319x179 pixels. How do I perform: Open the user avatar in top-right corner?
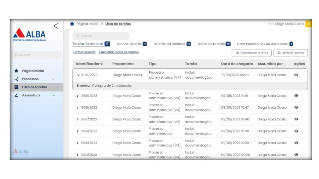tap(309, 24)
